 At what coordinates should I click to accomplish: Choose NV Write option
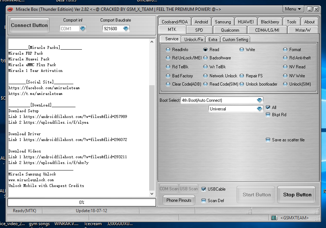(294, 76)
